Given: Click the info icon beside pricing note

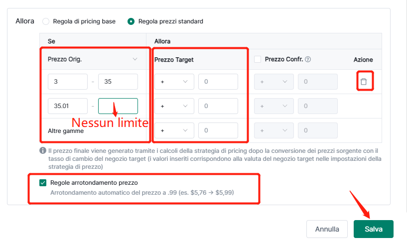Looking at the screenshot, I should pyautogui.click(x=43, y=150).
